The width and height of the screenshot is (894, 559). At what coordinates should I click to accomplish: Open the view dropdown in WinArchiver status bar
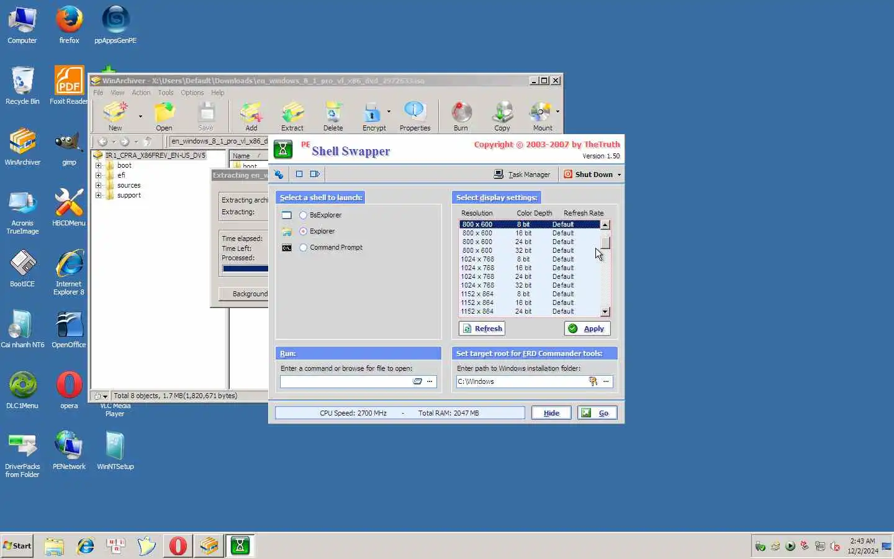[x=105, y=396]
